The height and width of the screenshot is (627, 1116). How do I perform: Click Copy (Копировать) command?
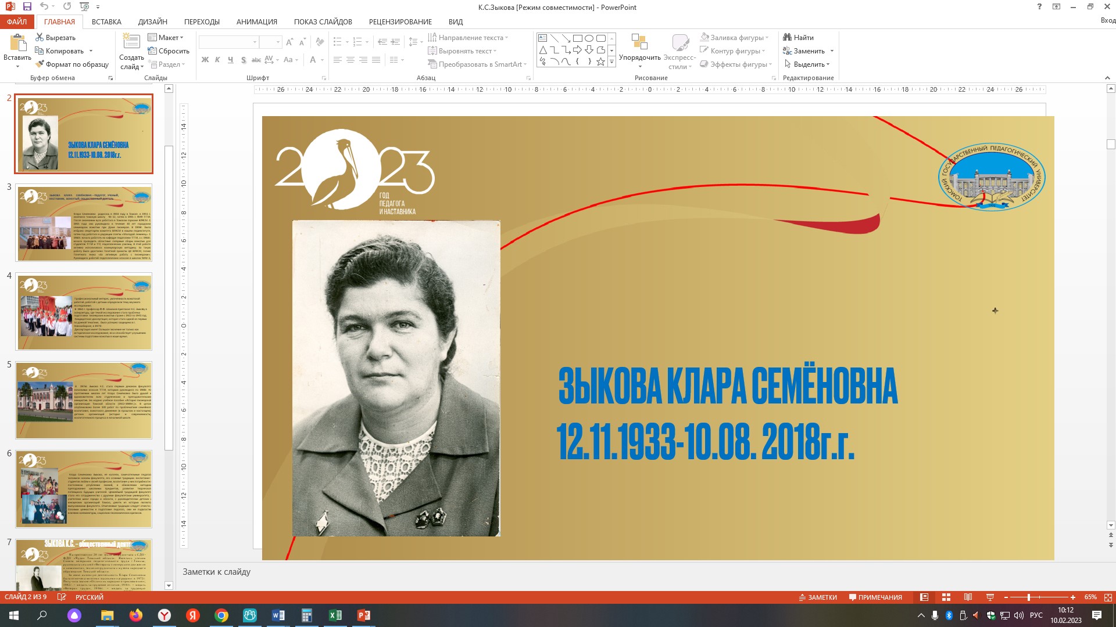pos(60,51)
